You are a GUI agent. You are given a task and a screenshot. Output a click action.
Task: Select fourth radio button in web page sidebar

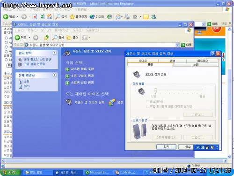6,52
